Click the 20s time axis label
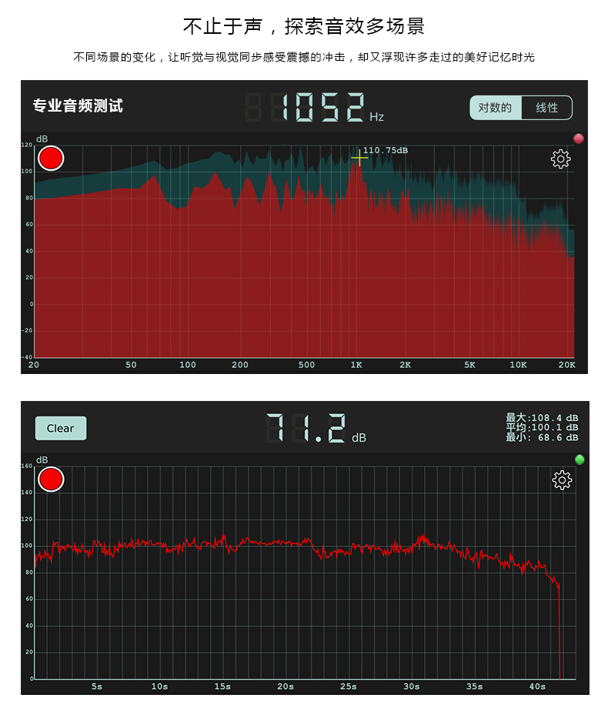 [286, 686]
